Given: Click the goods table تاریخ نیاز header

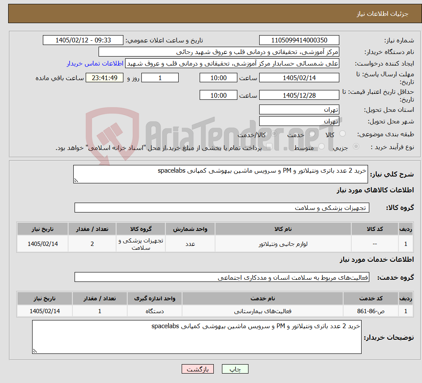Looking at the screenshot, I should 42,229.
